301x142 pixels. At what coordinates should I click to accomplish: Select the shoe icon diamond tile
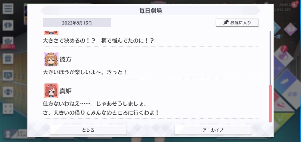click(284, 82)
